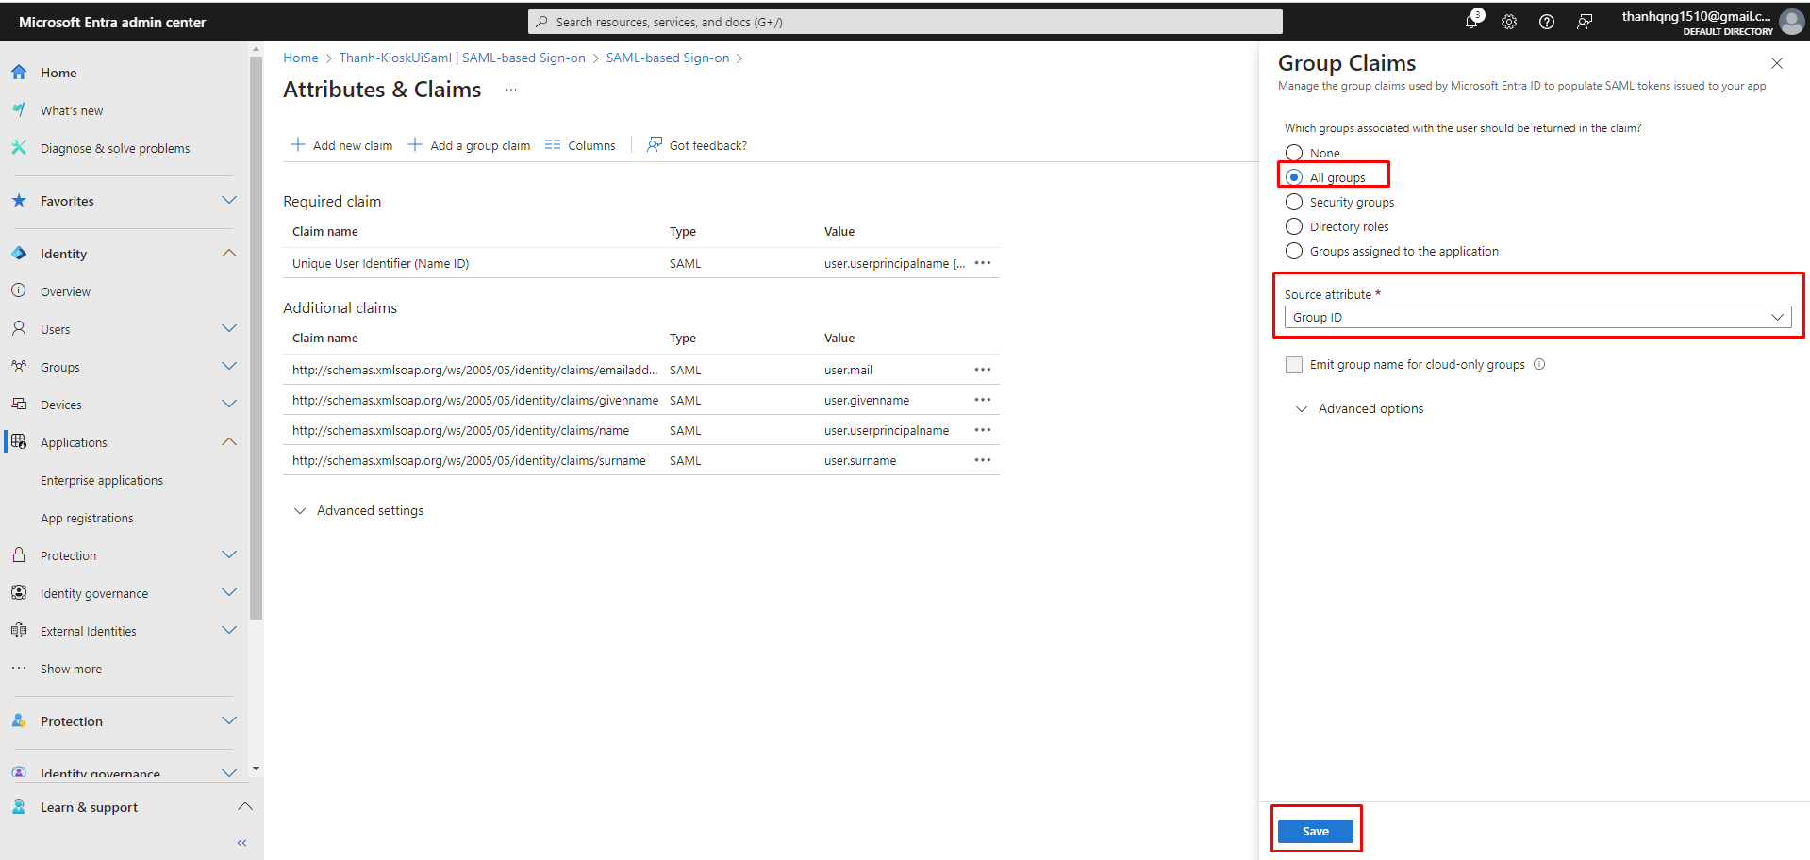This screenshot has height=860, width=1810.
Task: Click the user account avatar
Action: tap(1791, 22)
